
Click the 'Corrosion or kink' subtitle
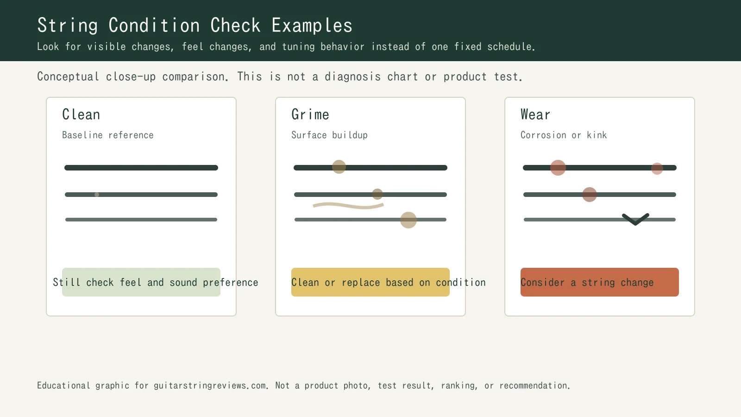(x=563, y=135)
